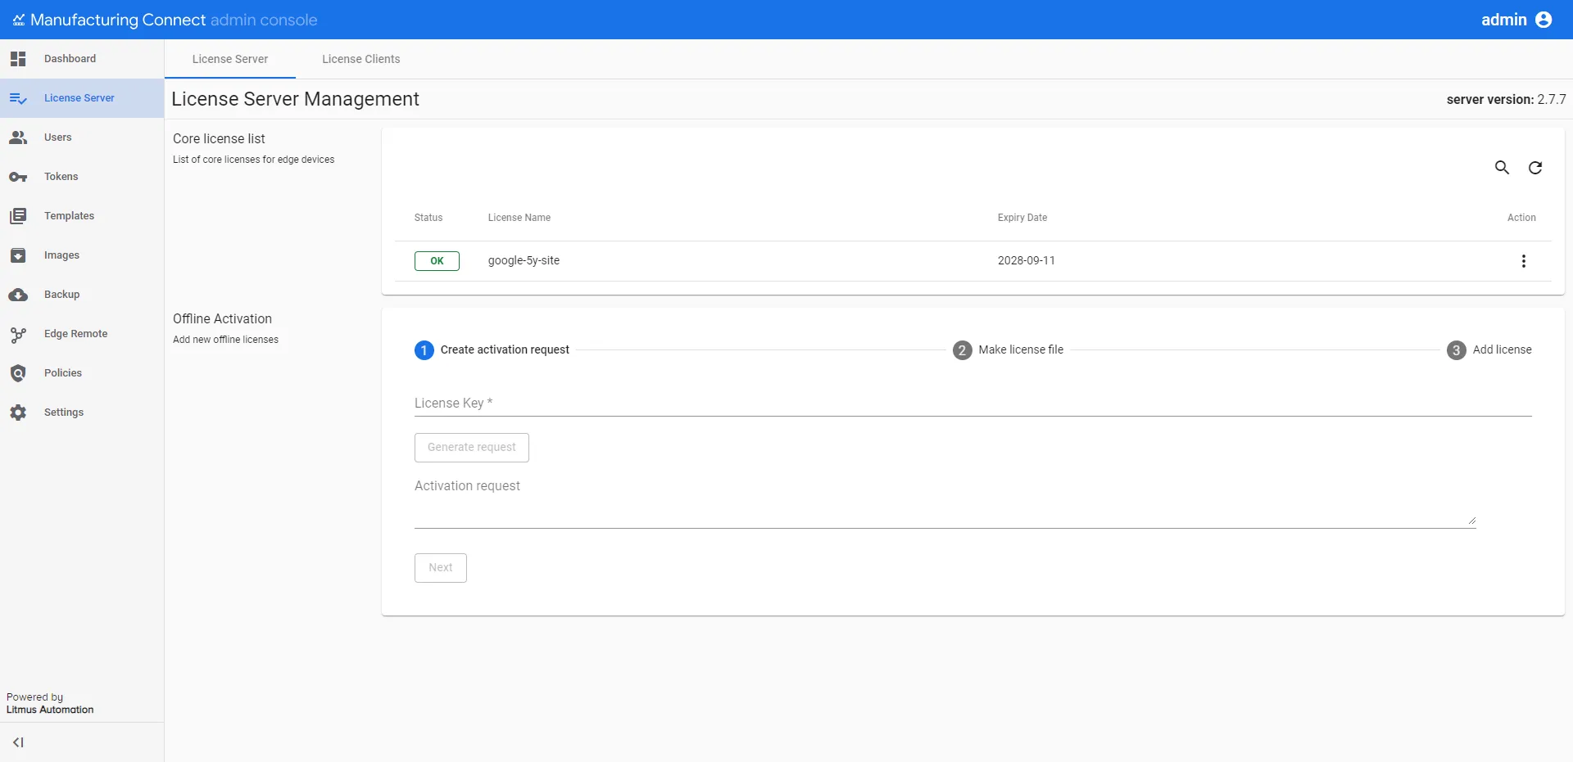
Task: Open the Policies menu item
Action: tap(82, 373)
